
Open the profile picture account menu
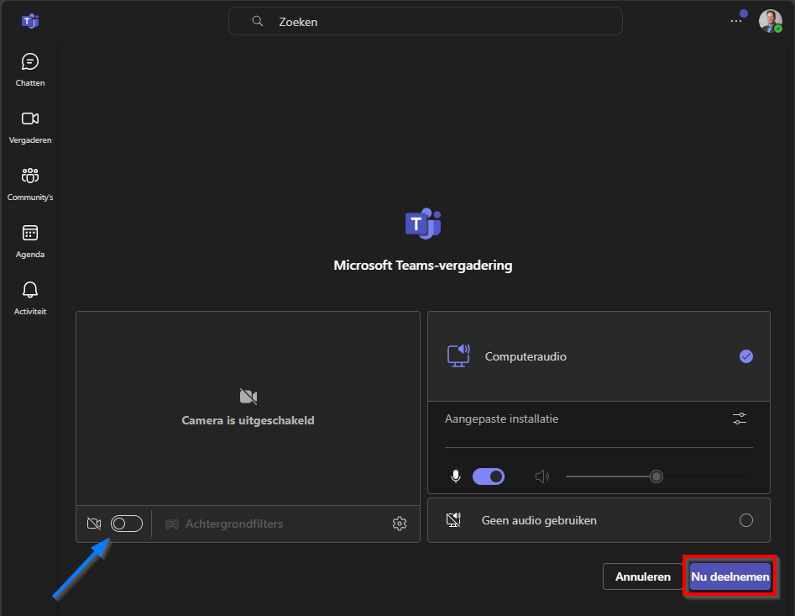770,21
